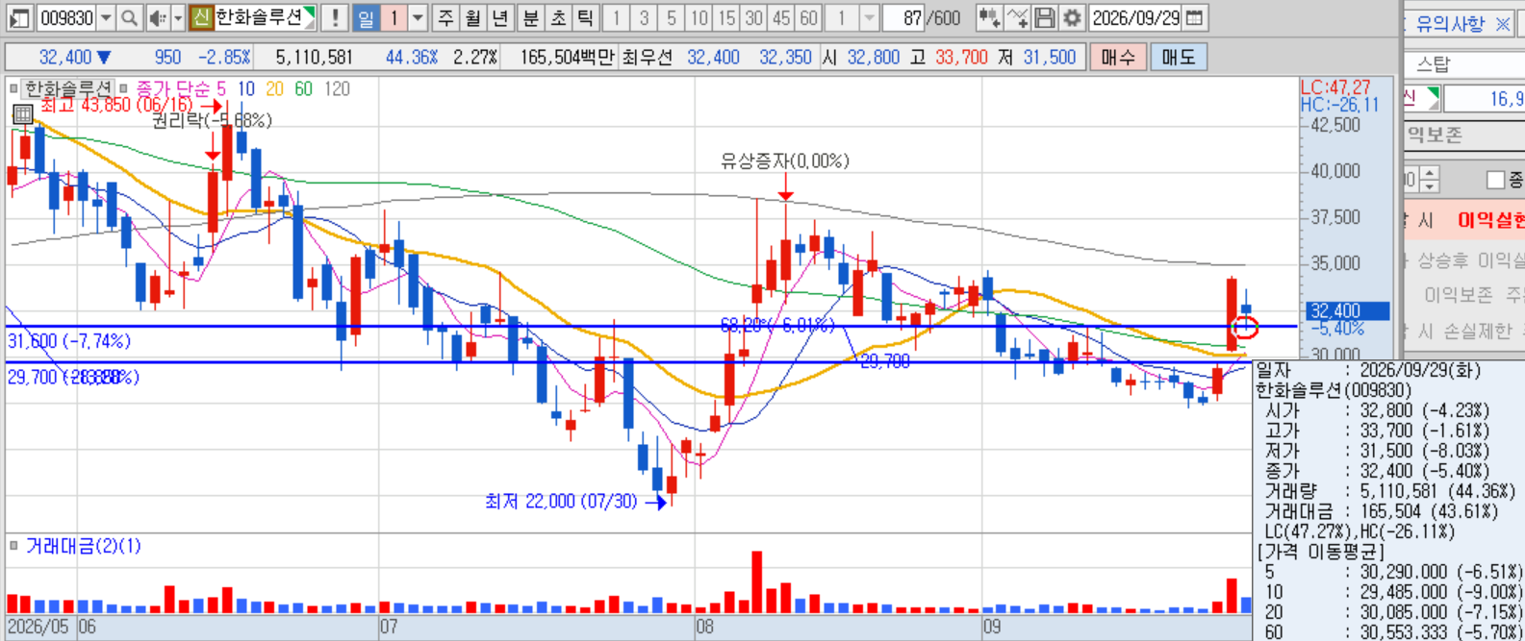1525x641 pixels.
Task: Select the daily 일 chart period
Action: click(x=366, y=17)
